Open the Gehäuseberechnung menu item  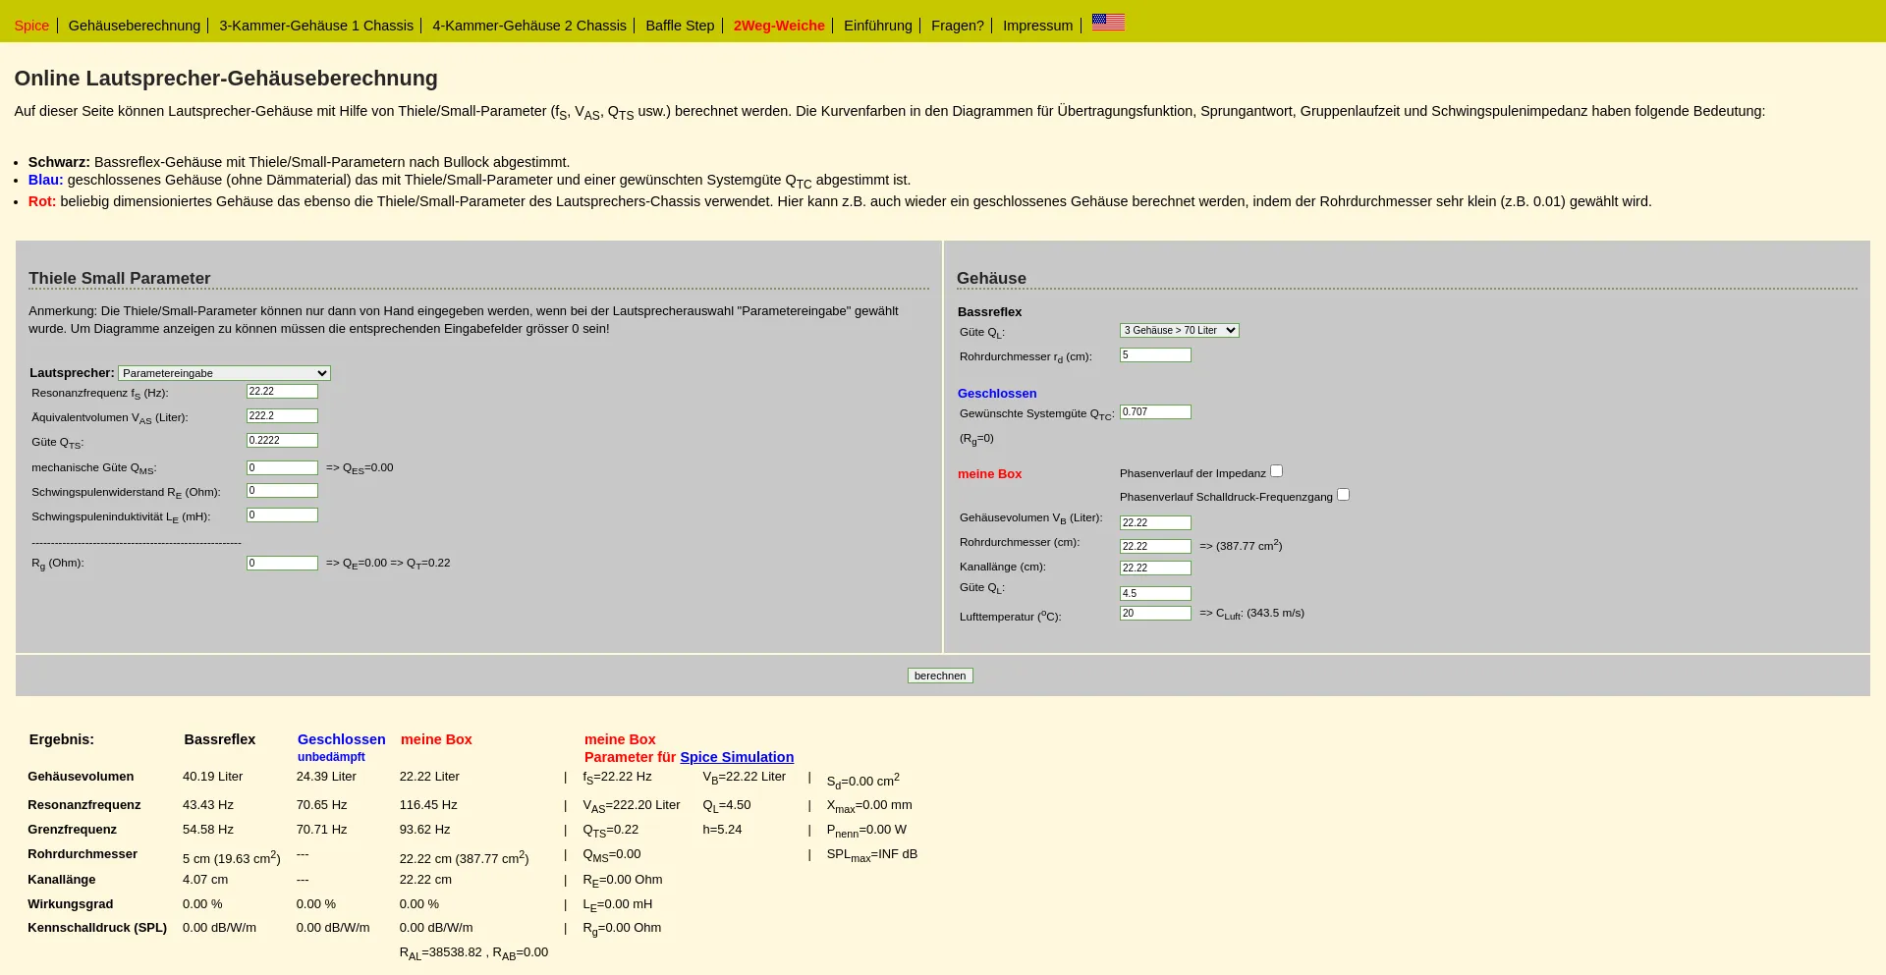coord(135,26)
